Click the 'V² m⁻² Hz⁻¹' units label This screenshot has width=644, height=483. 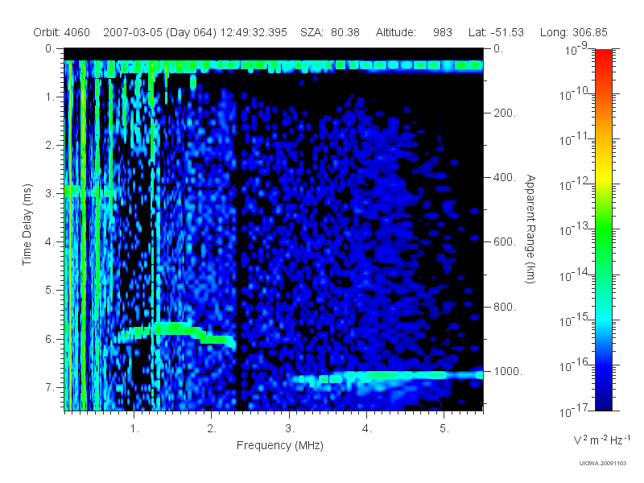point(602,440)
